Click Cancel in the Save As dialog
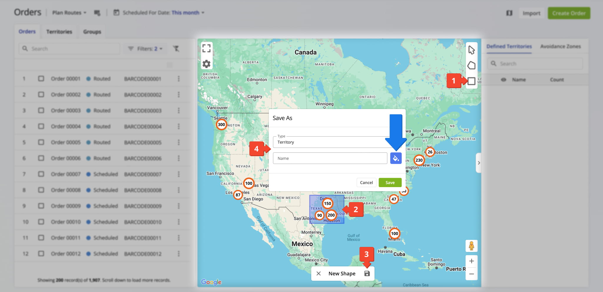 point(366,182)
